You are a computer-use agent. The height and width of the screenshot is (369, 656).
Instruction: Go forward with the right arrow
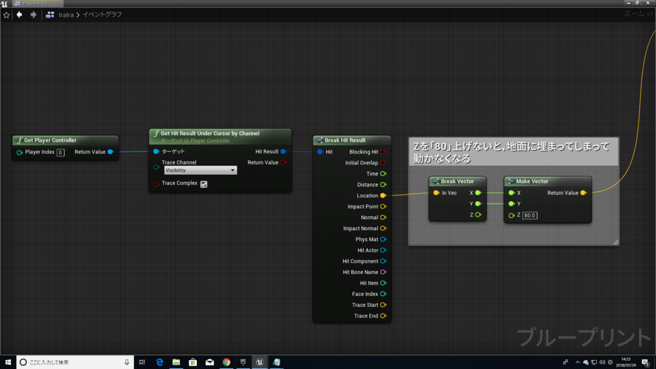pyautogui.click(x=33, y=15)
